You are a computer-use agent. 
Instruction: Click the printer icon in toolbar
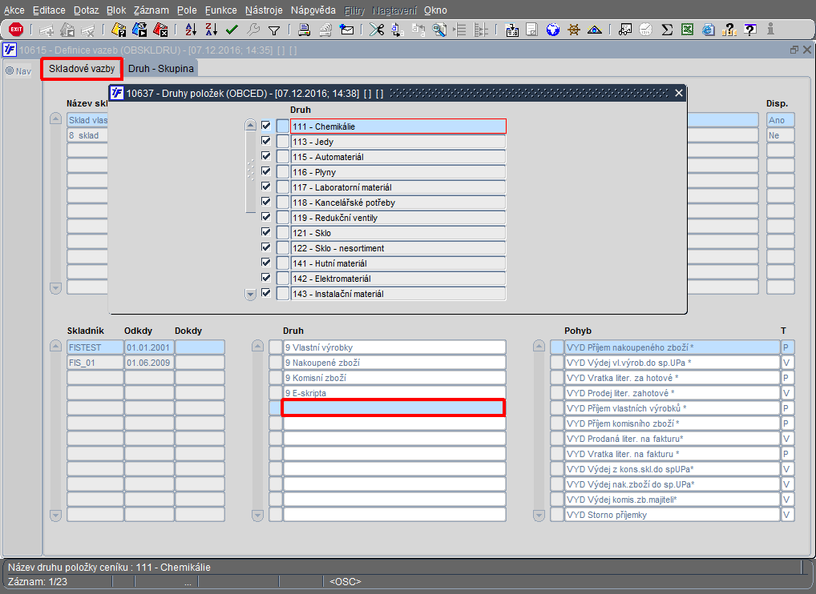(x=305, y=30)
